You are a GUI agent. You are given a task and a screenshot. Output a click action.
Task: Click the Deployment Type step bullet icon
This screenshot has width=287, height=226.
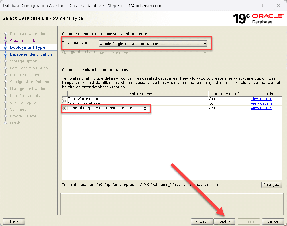5,48
